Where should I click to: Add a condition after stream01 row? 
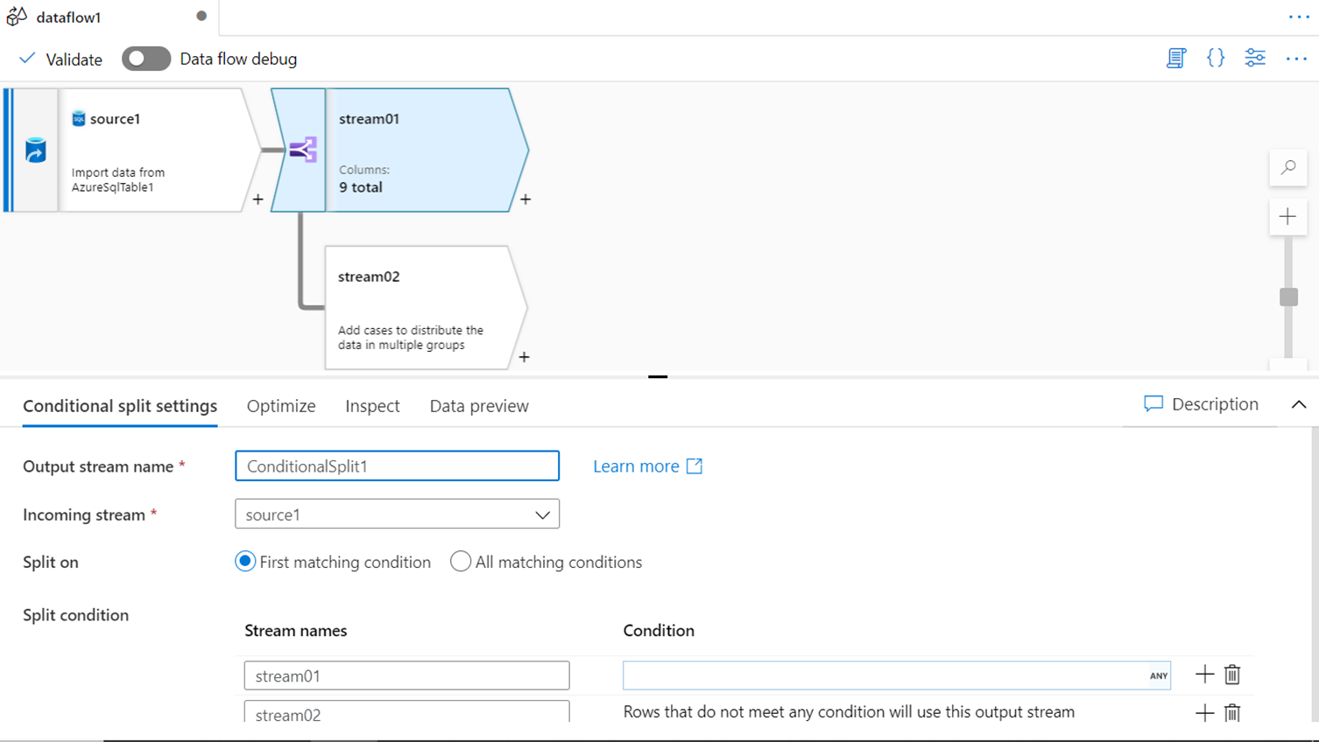point(1204,675)
